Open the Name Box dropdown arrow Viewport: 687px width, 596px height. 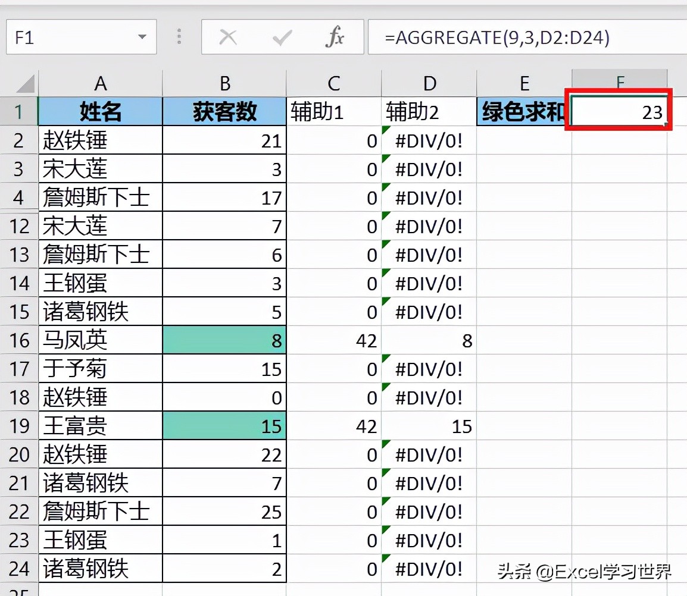click(x=142, y=37)
